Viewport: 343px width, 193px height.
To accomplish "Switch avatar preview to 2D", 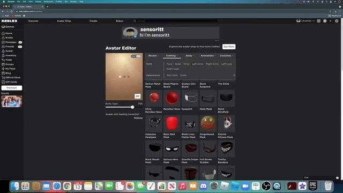I will pos(137,96).
